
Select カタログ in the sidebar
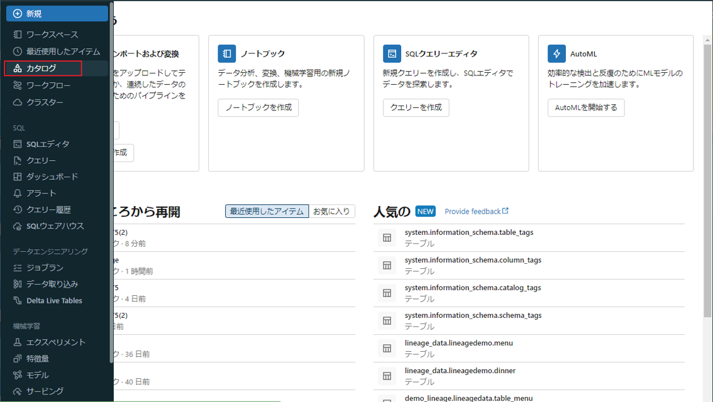click(x=41, y=68)
